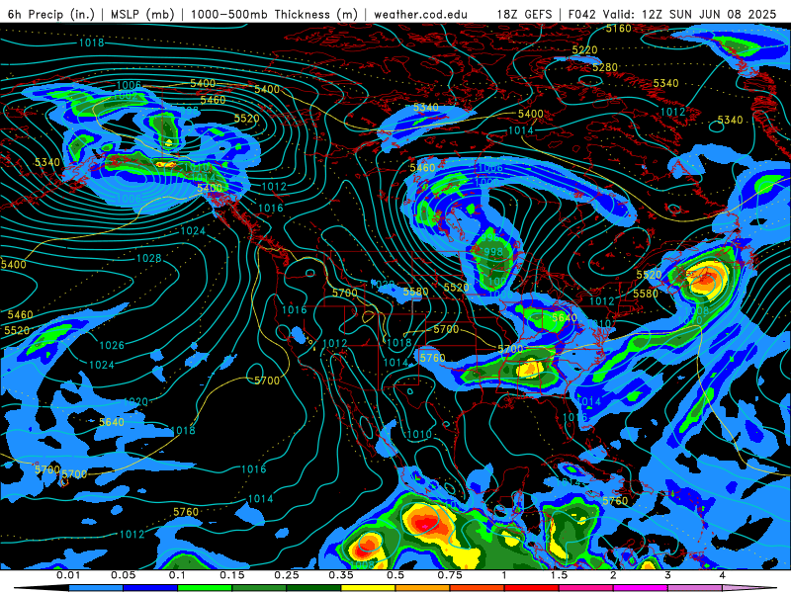Viewport: 791px width, 593px height.
Task: Click the "6h Precip (in.)" header text
Action: [51, 14]
